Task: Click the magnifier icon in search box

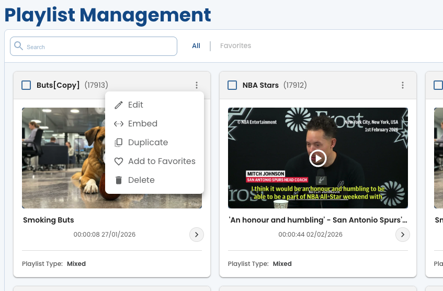Action: tap(19, 46)
